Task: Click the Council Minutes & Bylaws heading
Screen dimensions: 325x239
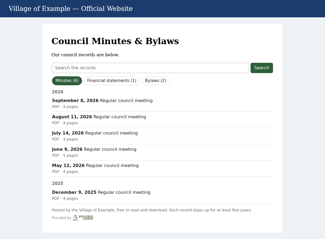Action: 115,41
